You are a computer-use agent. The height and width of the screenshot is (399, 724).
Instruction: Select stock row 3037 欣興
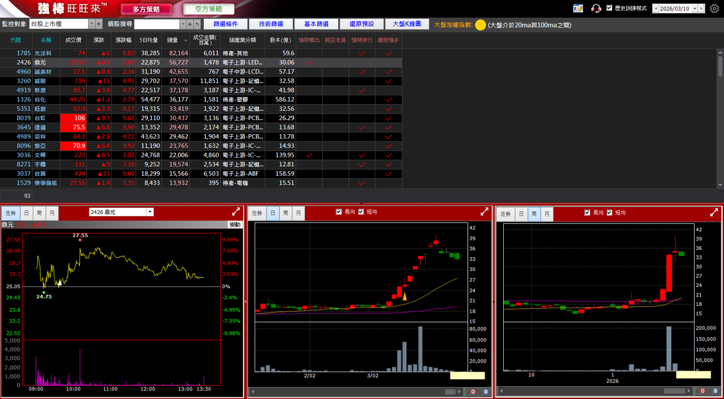[x=201, y=173]
